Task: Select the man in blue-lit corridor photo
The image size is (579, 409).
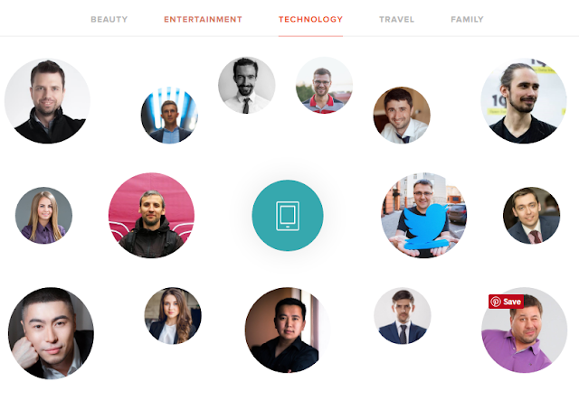Action: click(169, 115)
